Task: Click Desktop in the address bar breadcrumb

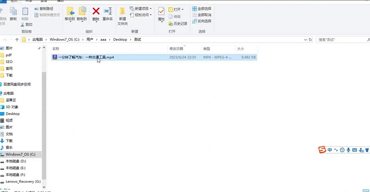Action: tap(120, 40)
